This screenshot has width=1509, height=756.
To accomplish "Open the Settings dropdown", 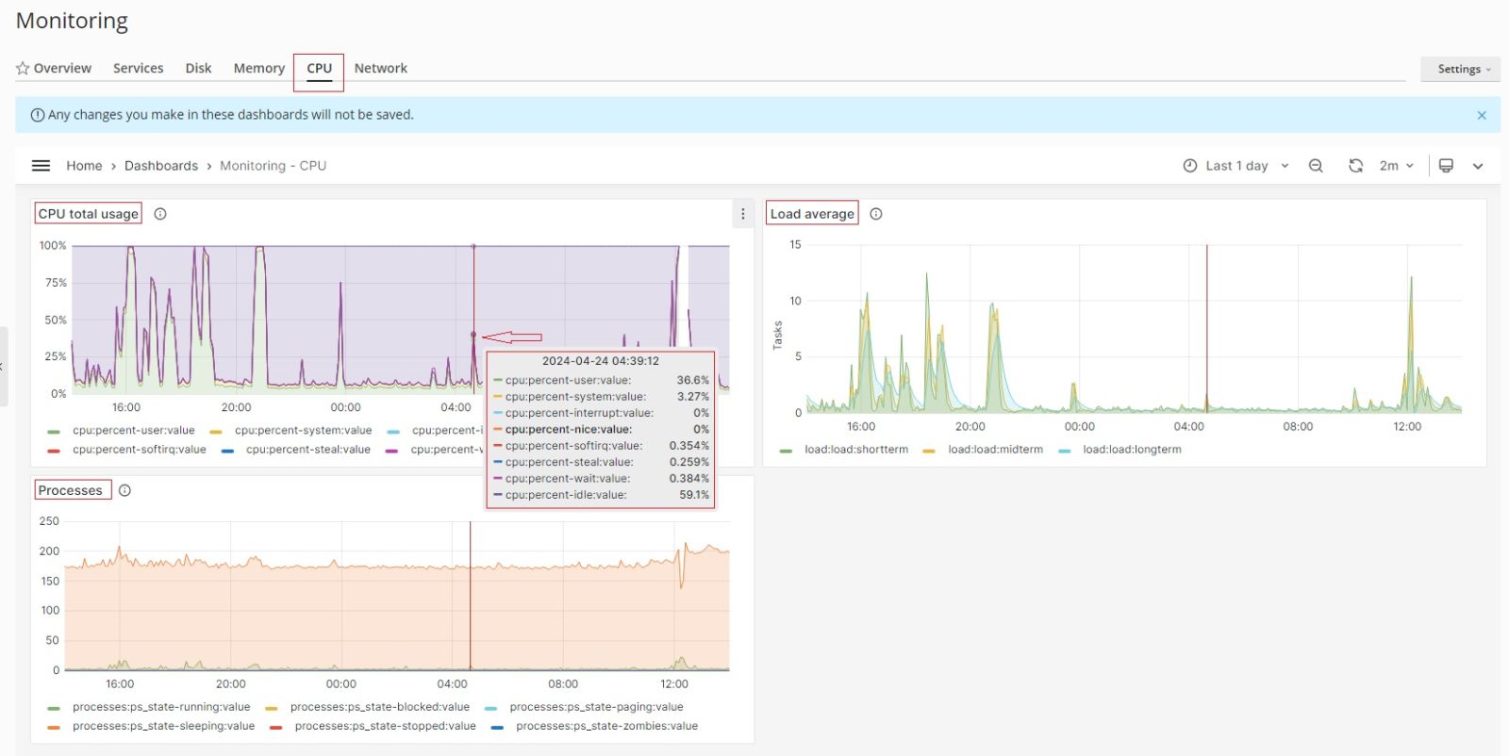I will [1460, 69].
